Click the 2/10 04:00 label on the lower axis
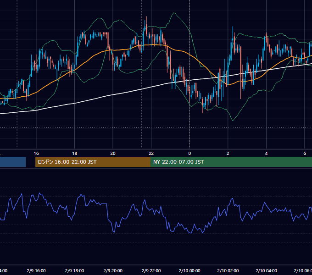Image resolution: width=312 pixels, height=275 pixels. click(x=266, y=270)
